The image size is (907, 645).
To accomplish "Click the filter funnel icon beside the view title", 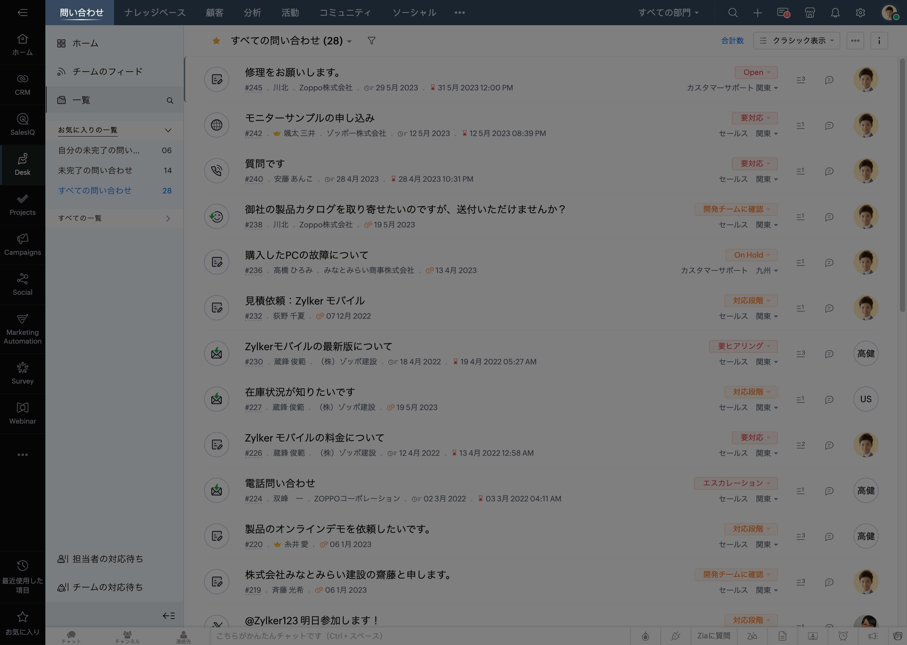I will click(371, 41).
